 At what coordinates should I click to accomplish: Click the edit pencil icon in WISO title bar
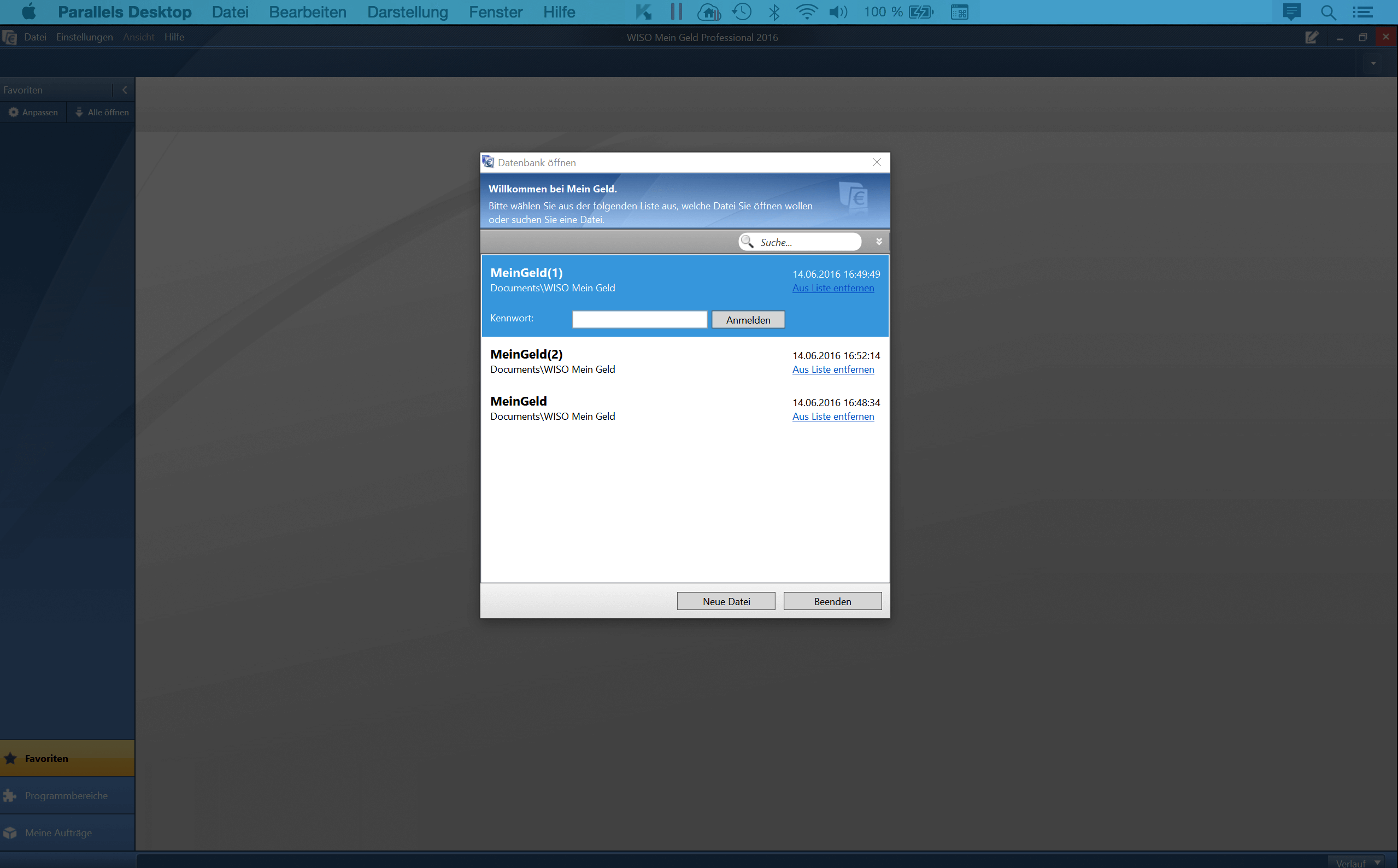point(1311,37)
